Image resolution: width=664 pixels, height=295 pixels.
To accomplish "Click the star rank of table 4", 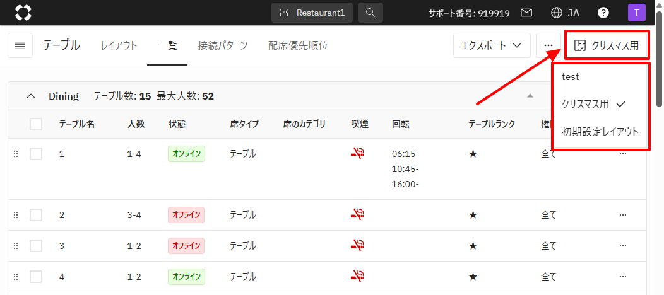I will (473, 277).
